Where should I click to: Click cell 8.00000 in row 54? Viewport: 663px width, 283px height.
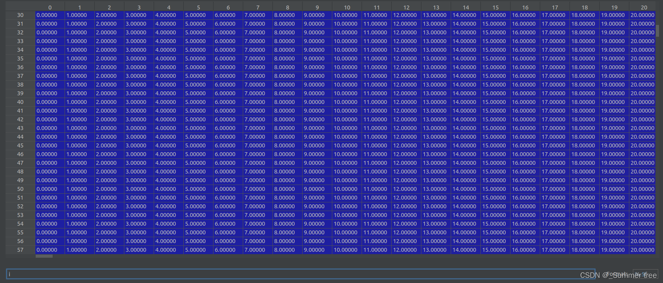tap(288, 224)
